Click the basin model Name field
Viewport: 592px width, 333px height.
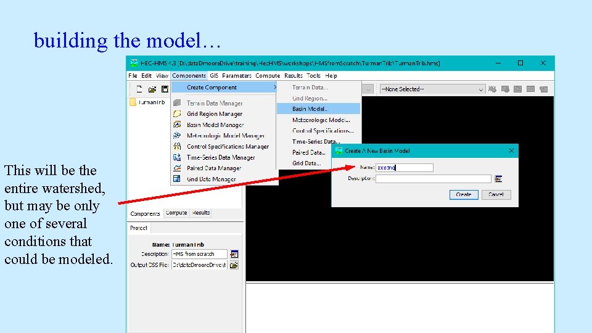(x=405, y=168)
